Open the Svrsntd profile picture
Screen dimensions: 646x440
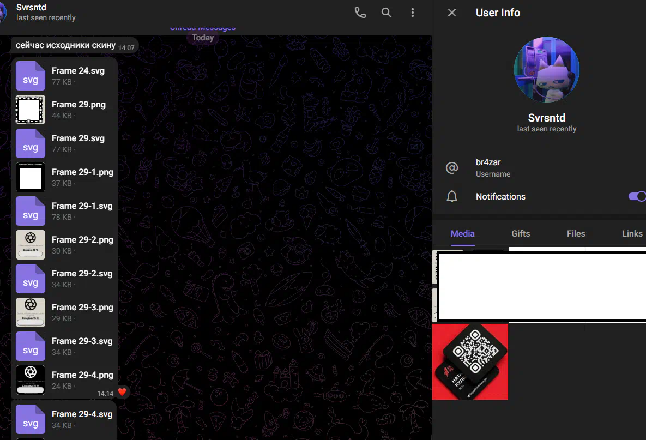point(547,70)
